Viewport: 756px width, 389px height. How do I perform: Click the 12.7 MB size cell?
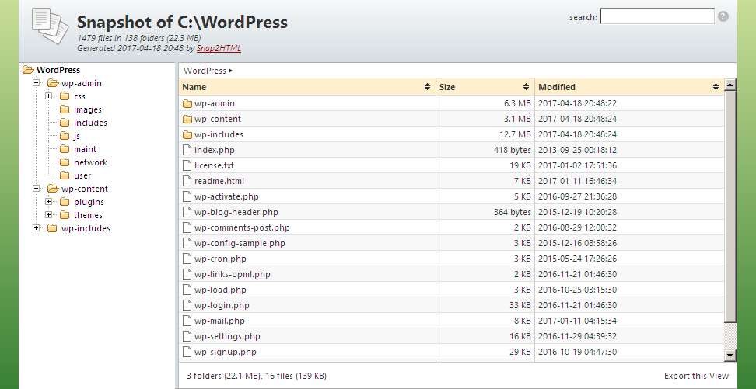515,134
